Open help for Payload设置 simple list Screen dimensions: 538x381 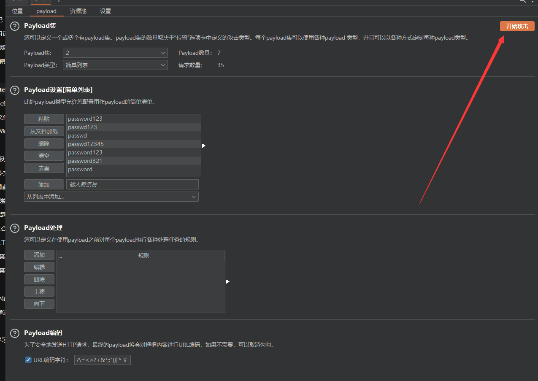(x=15, y=90)
